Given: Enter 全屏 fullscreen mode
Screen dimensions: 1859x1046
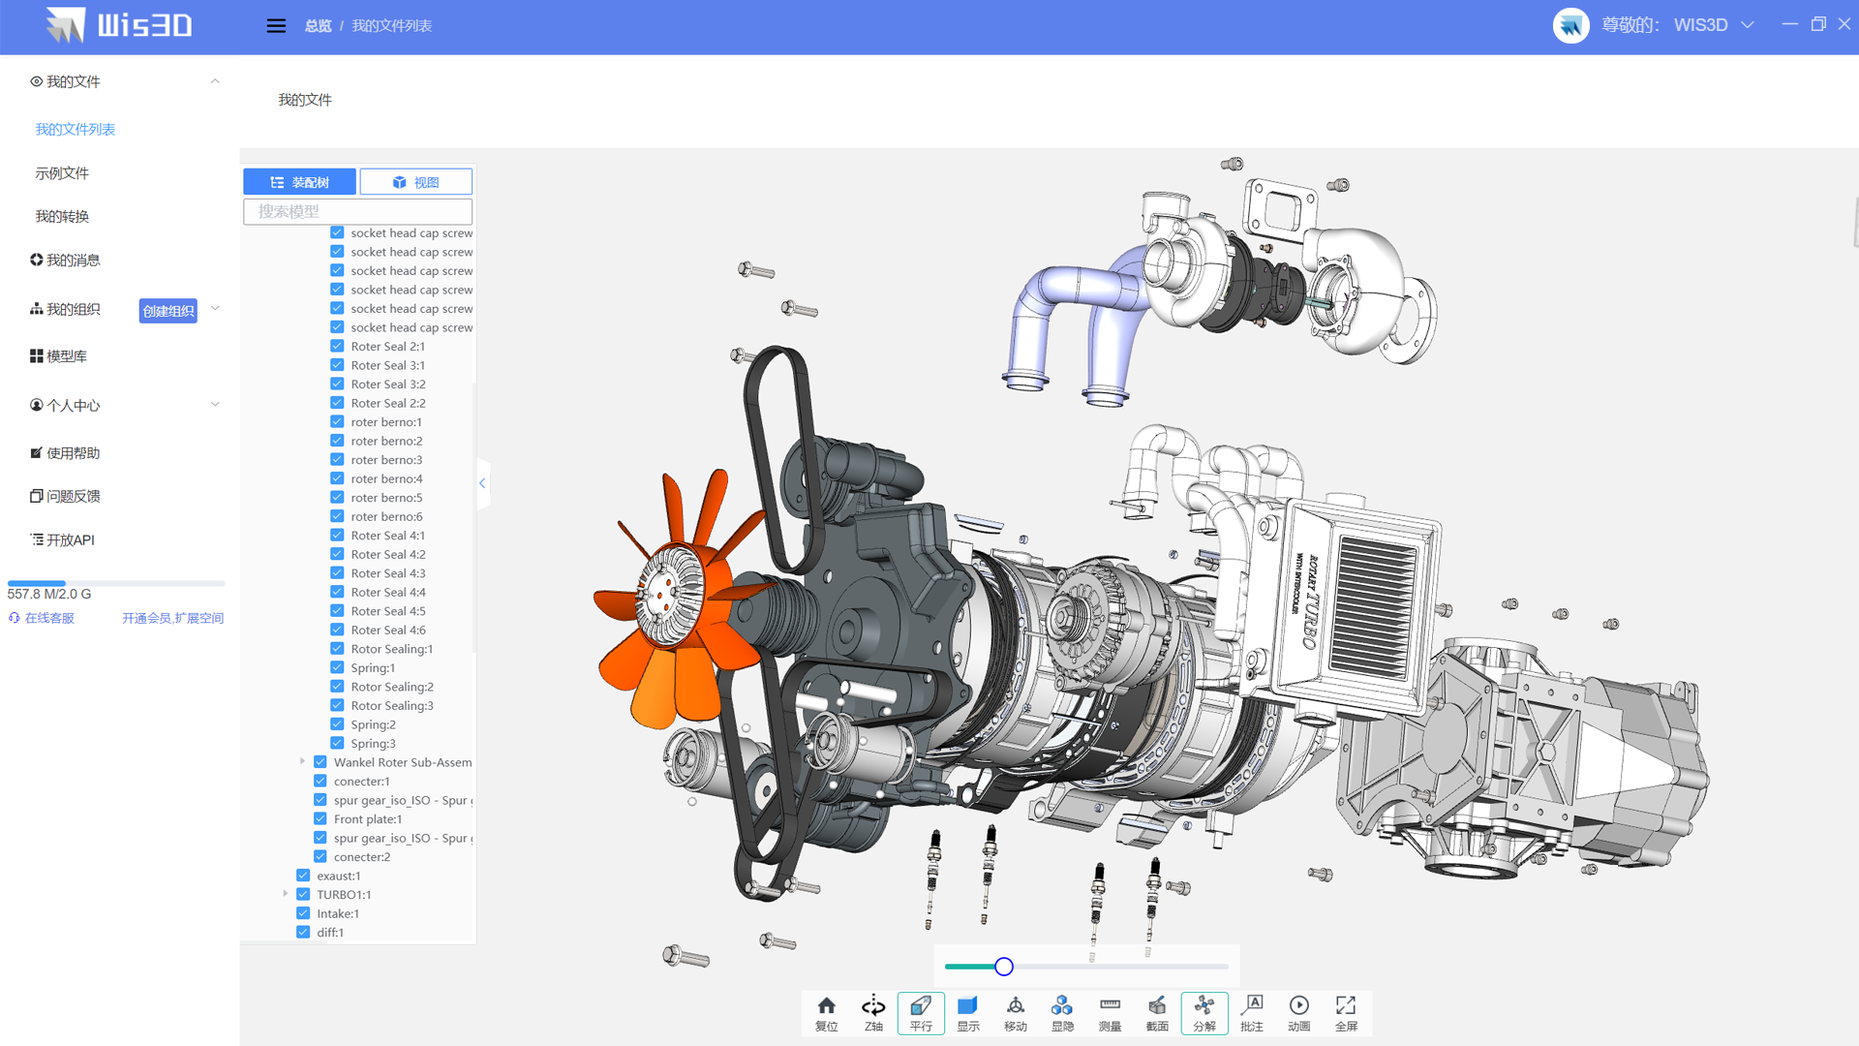Looking at the screenshot, I should click(1346, 1013).
